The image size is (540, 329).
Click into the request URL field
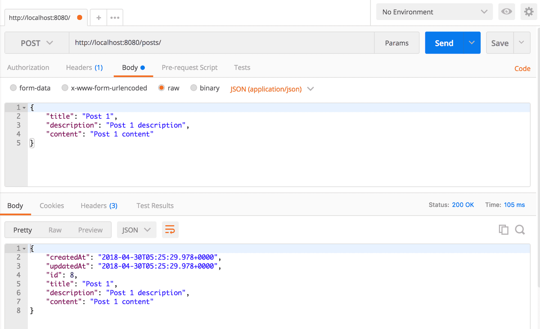point(197,43)
